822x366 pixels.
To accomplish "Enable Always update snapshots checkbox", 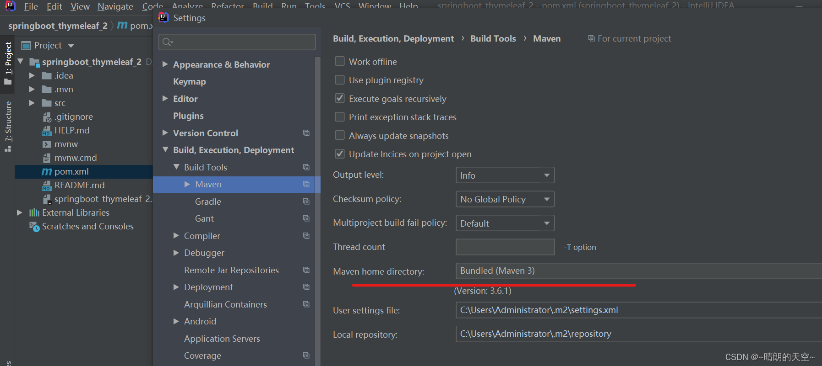I will click(340, 135).
